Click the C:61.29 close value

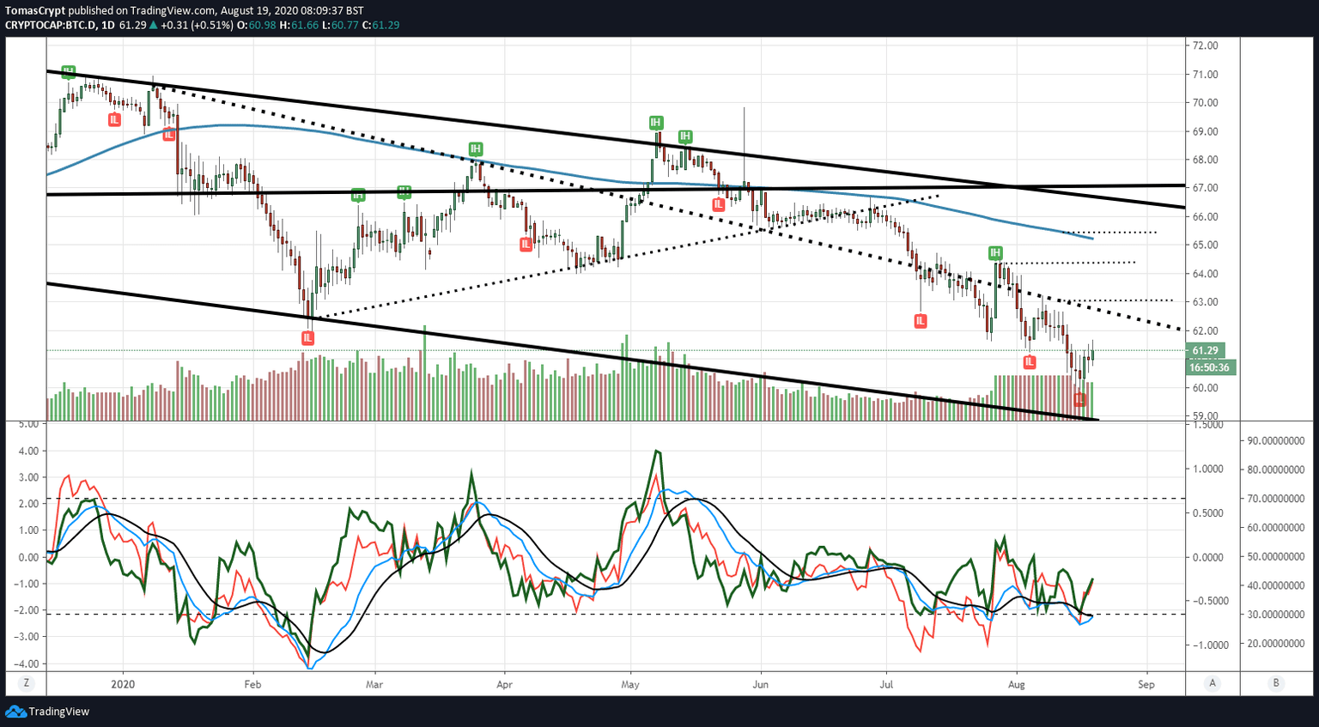(x=380, y=25)
